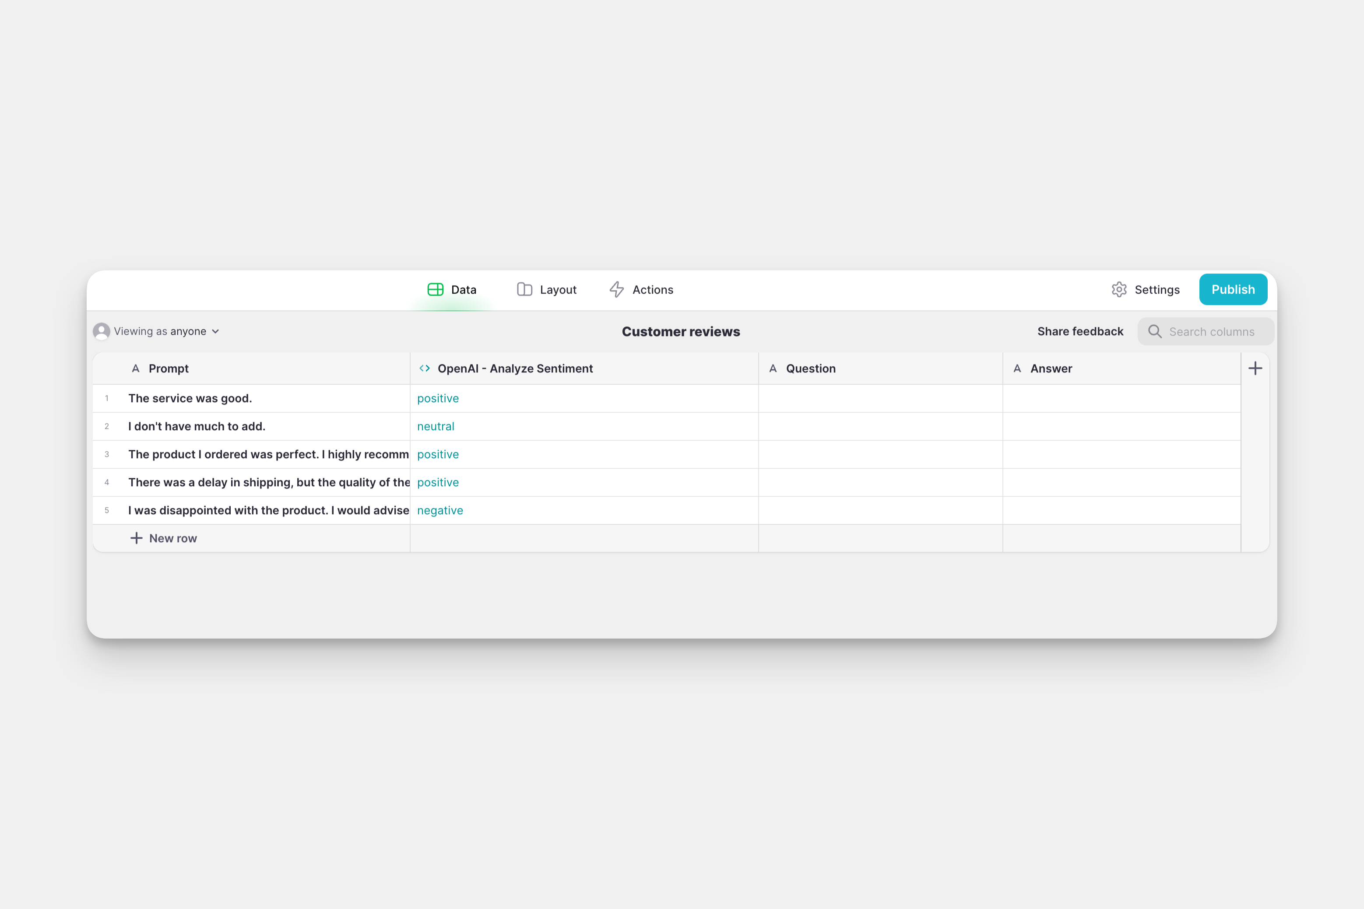The width and height of the screenshot is (1364, 909).
Task: Click the Share feedback link
Action: (1080, 332)
